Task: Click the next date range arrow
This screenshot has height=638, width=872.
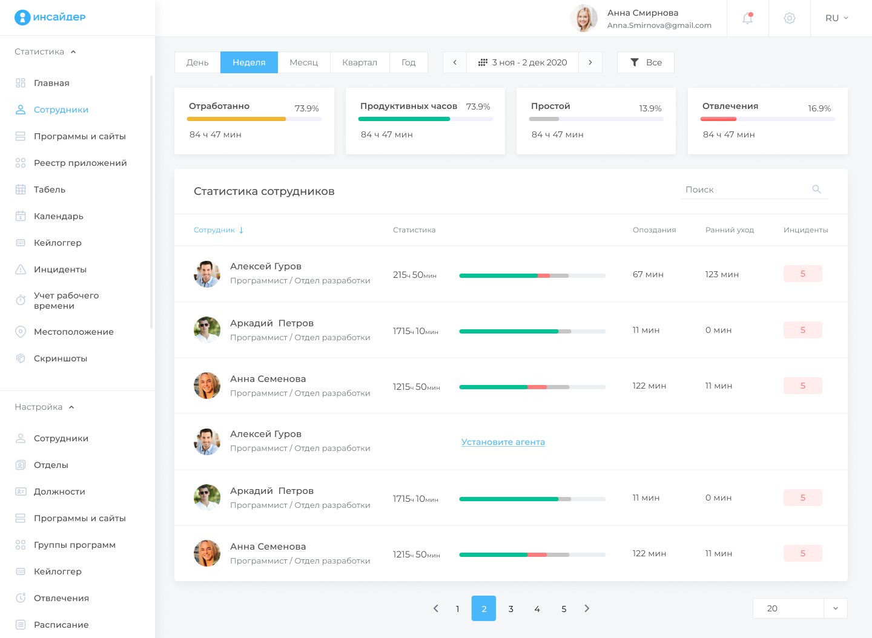Action: pyautogui.click(x=590, y=62)
